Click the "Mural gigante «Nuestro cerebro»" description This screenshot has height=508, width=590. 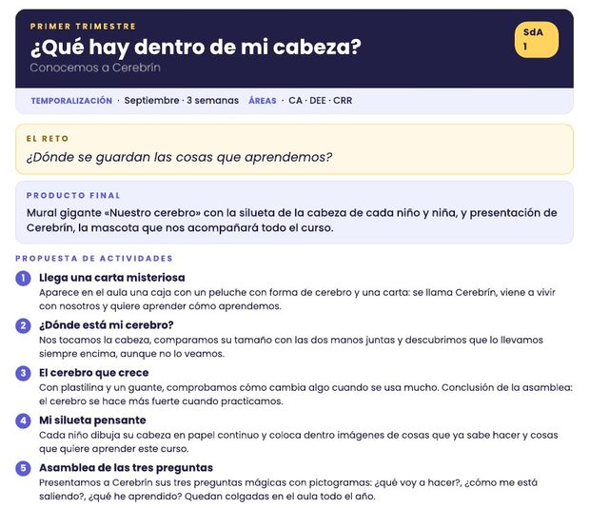click(x=291, y=221)
